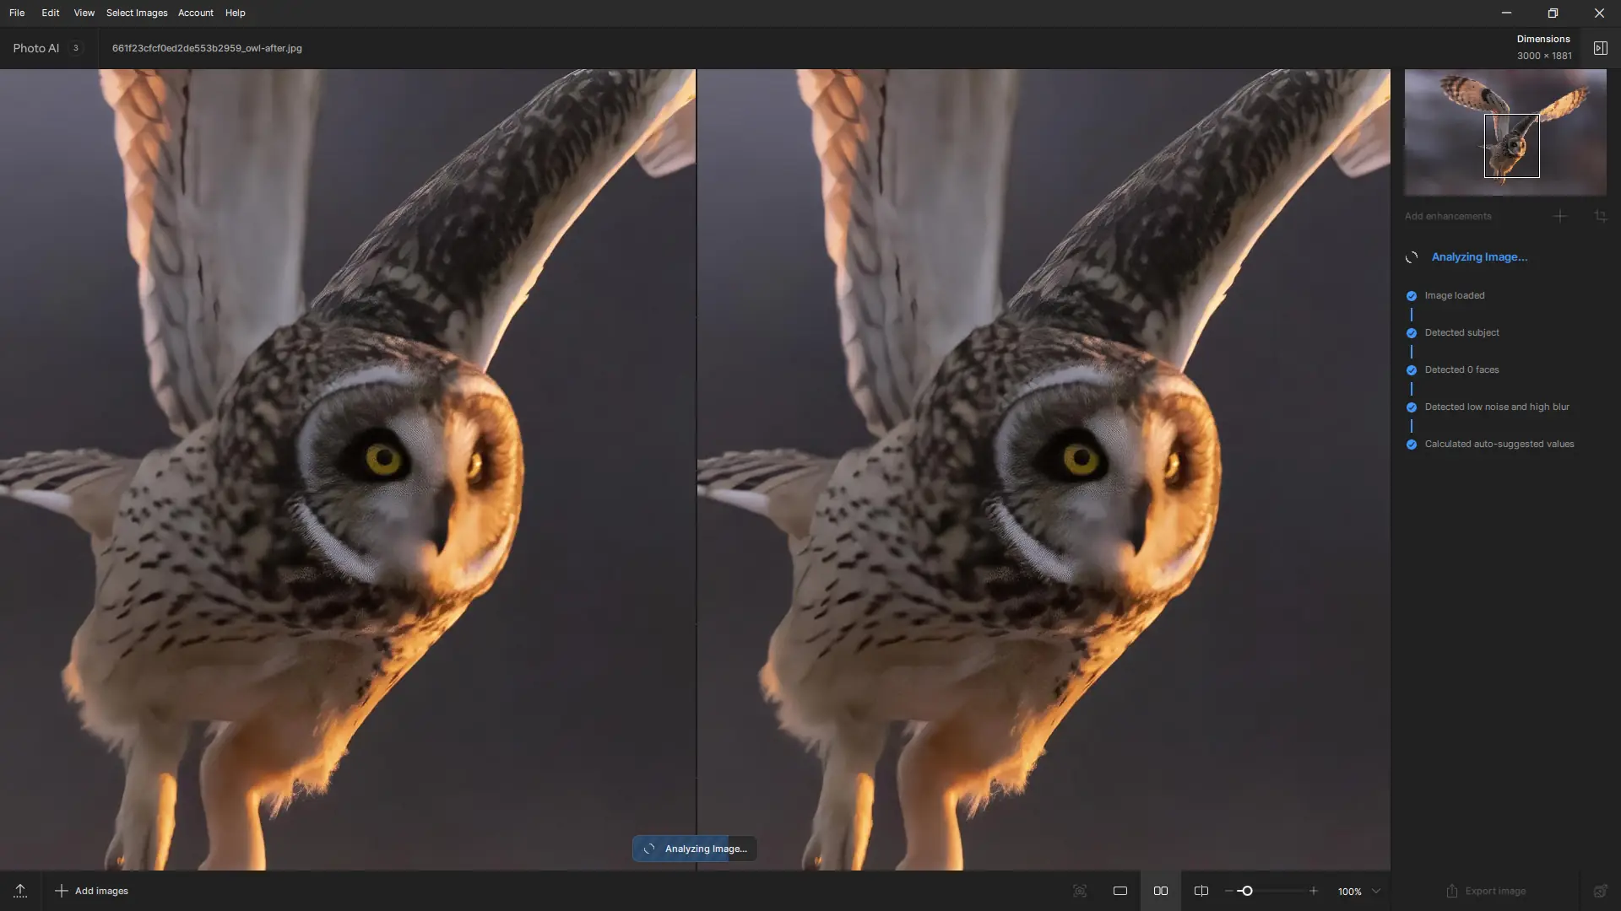The width and height of the screenshot is (1621, 911).
Task: Click the save-to-gallery icon at bottom right
Action: (1600, 891)
